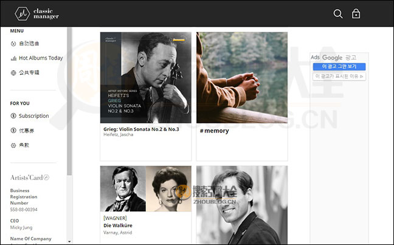Viewport: 394px width, 245px height.
Task: Click the 条款 settings gear icon
Action: (13, 145)
